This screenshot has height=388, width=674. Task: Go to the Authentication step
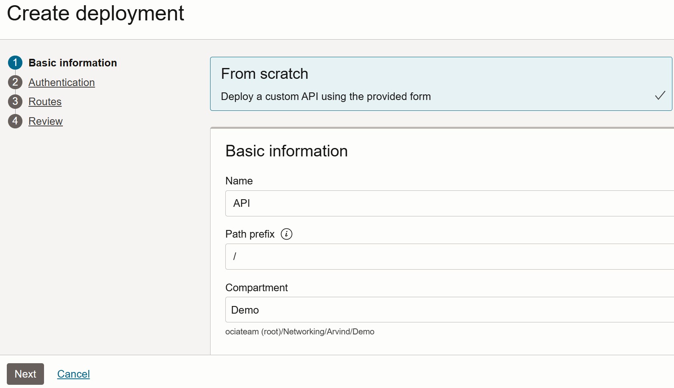tap(62, 82)
